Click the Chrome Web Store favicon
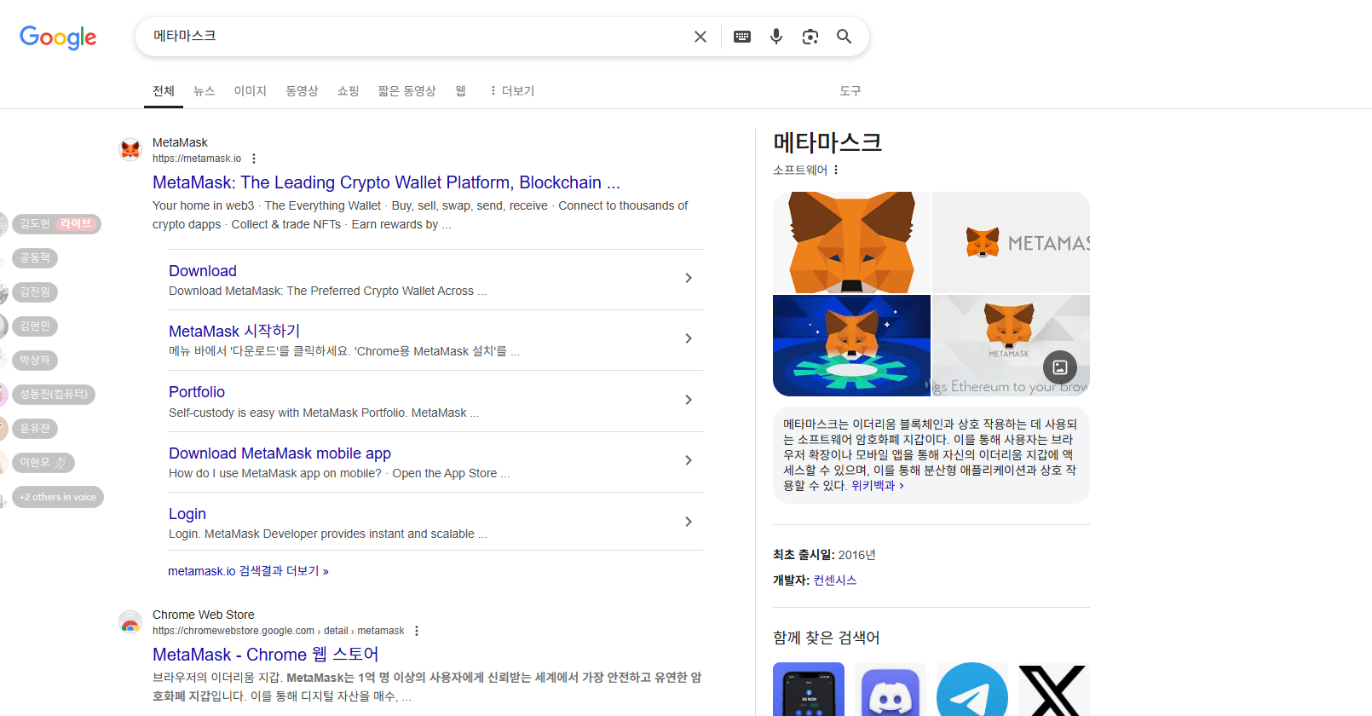Screen dimensions: 1372x716 point(130,621)
